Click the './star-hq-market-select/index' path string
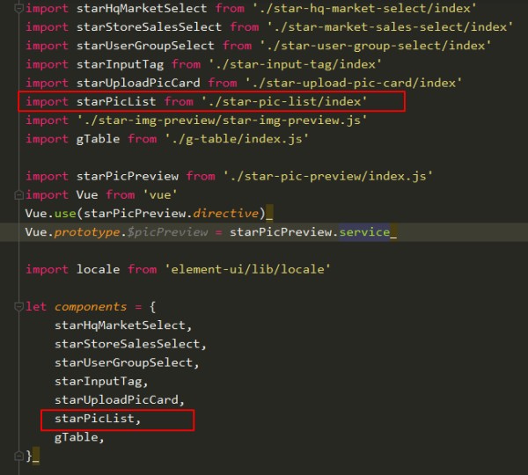Viewport: 528px width, 475px height. (364, 8)
